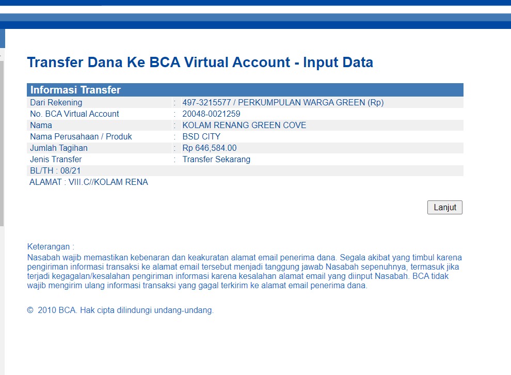511x375 pixels.
Task: Click the Keterangan heading text
Action: 51,246
